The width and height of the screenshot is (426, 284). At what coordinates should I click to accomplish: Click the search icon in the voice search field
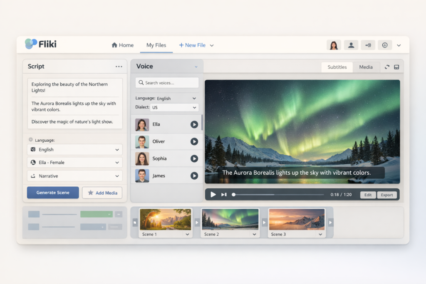(x=140, y=83)
